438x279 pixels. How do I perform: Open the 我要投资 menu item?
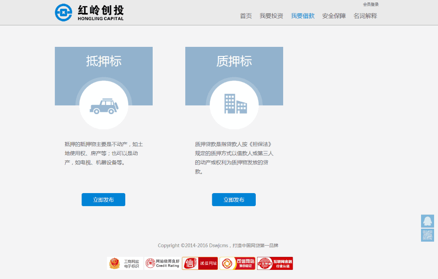[271, 16]
